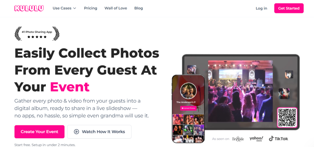Expand the Use Cases dropdown
Screen dimensions: 314x147
64,8
